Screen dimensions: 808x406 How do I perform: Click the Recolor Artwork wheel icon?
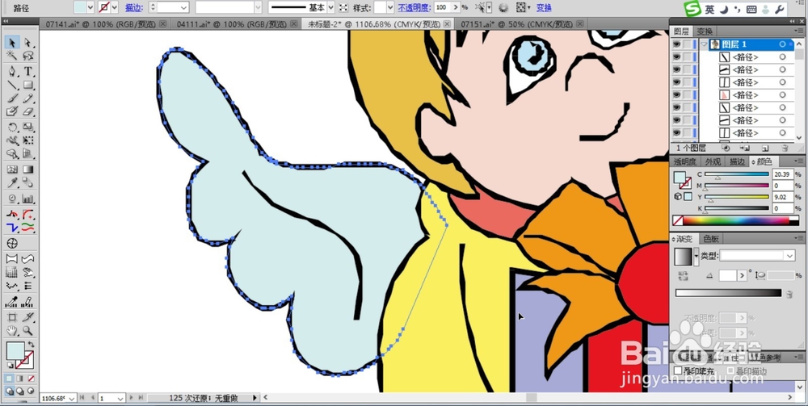click(503, 8)
